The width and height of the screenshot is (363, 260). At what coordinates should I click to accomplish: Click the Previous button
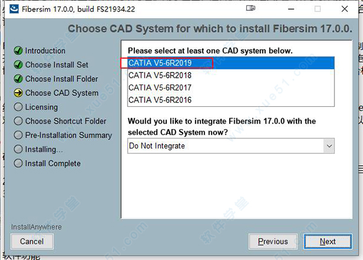pyautogui.click(x=273, y=241)
